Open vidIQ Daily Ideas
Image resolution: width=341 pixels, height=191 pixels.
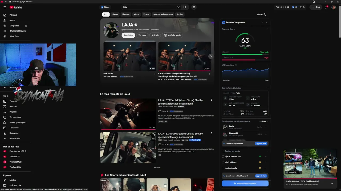[14, 26]
